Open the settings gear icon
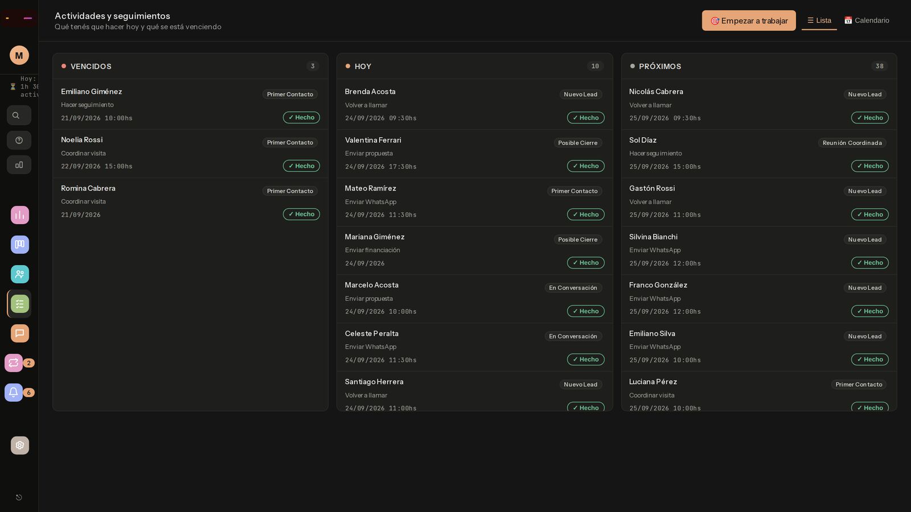The width and height of the screenshot is (911, 512). [x=20, y=445]
